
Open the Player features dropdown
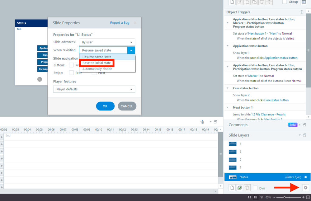(x=94, y=89)
